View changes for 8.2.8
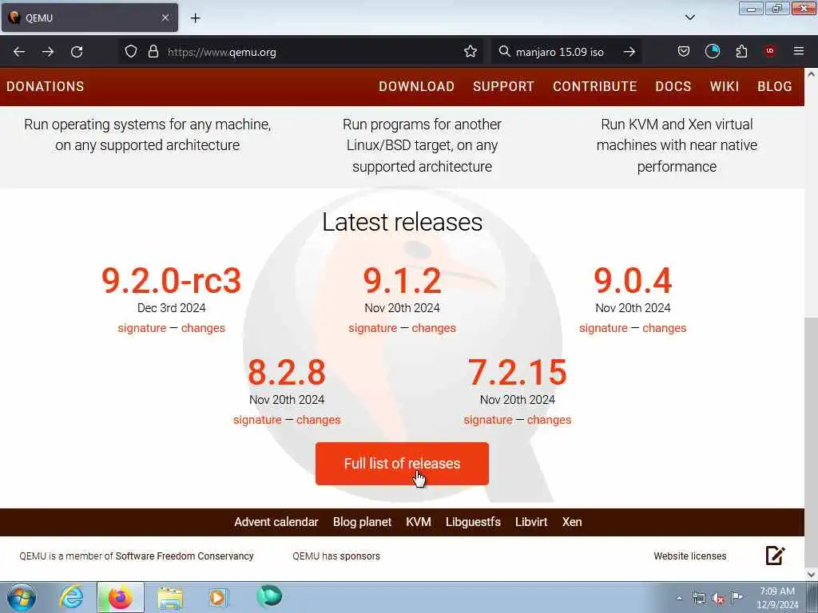The image size is (818, 613). 318,420
